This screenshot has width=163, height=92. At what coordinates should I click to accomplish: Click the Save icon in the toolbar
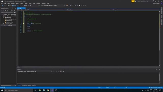click(13, 6)
